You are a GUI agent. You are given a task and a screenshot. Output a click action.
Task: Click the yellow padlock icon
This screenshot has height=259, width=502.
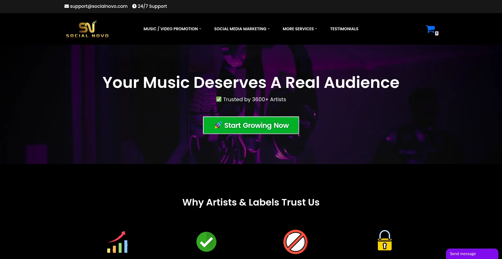[x=385, y=240]
